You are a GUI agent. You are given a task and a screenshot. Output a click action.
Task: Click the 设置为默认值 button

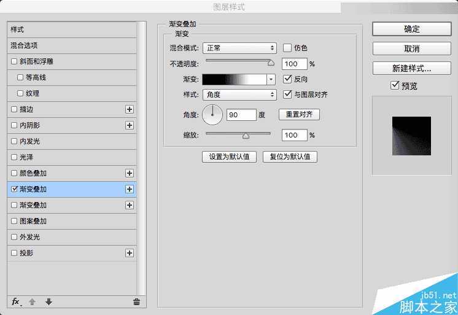229,157
